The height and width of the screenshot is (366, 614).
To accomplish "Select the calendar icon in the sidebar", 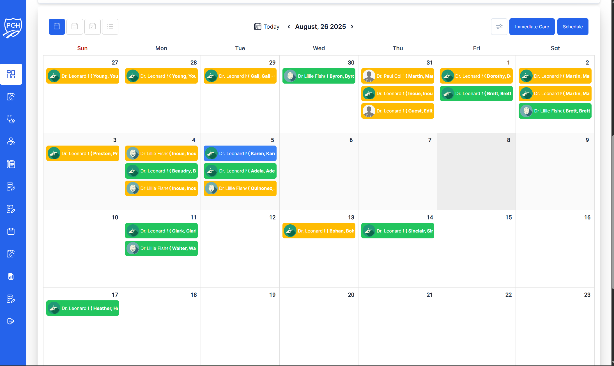I will click(x=11, y=231).
